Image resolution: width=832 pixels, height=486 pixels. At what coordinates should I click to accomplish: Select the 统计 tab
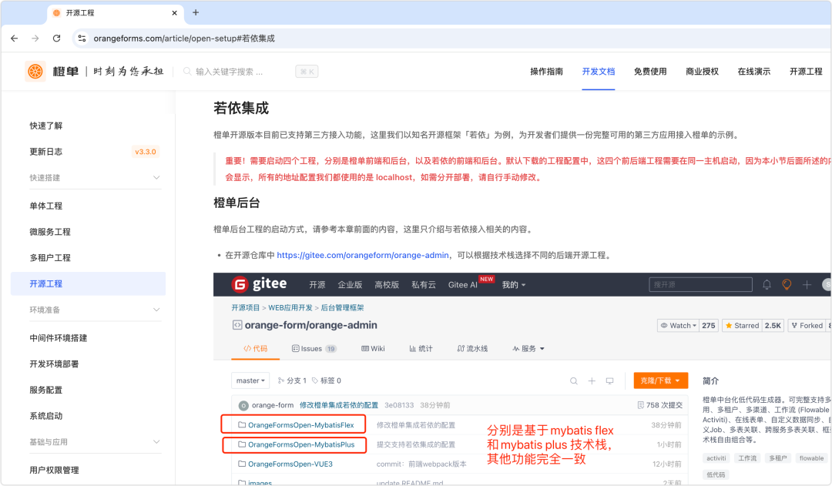[421, 349]
